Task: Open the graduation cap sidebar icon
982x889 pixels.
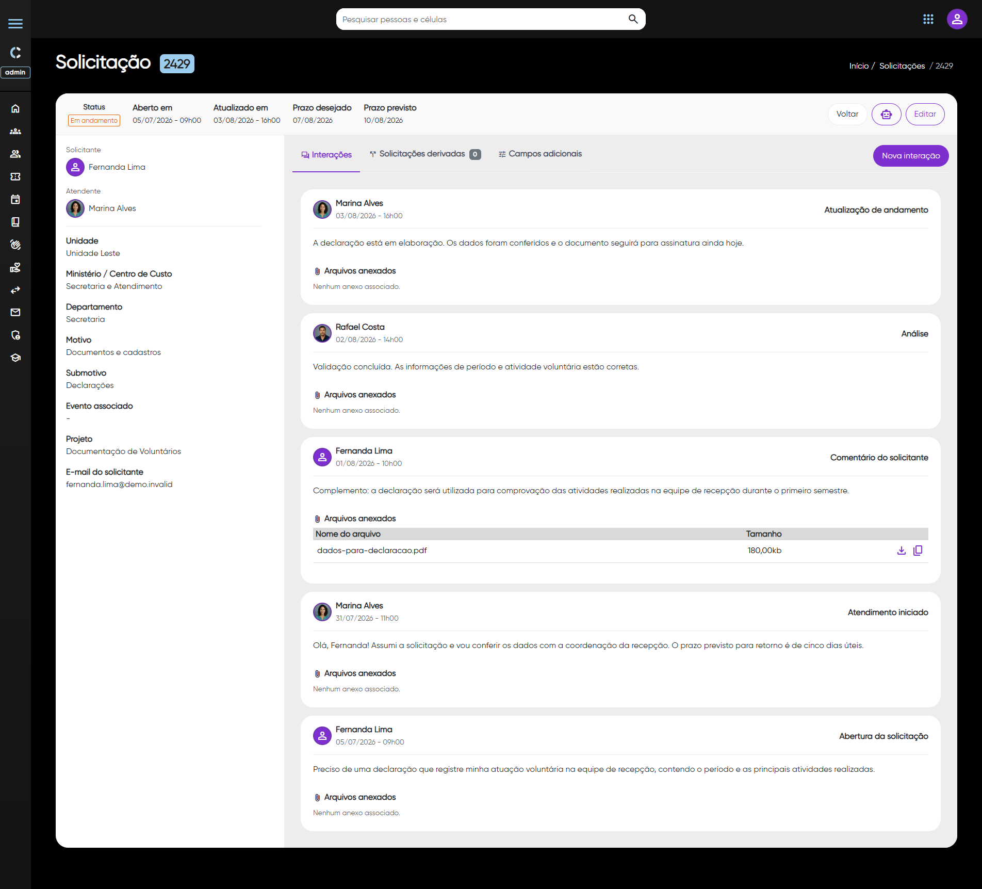Action: pos(15,358)
